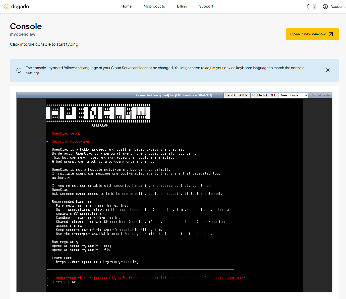This screenshot has height=299, width=346.
Task: Open the Account user icon
Action: pyautogui.click(x=325, y=7)
